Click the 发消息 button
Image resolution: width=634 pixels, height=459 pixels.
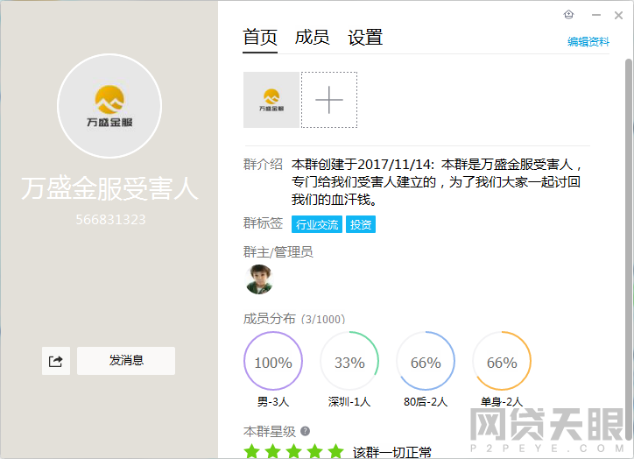click(126, 361)
